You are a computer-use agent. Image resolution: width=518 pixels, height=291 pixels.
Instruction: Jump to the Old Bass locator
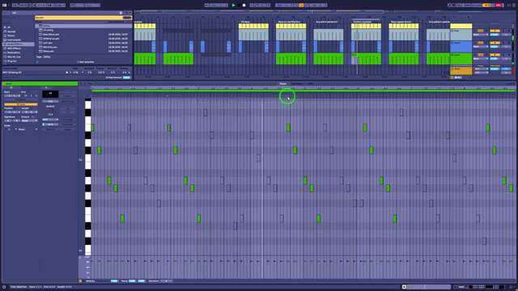pyautogui.click(x=245, y=22)
